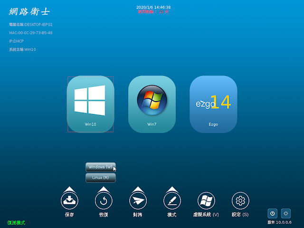Image resolution: width=304 pixels, height=228 pixels.
Task: Click the mode (模式) pencil icon
Action: (172, 200)
